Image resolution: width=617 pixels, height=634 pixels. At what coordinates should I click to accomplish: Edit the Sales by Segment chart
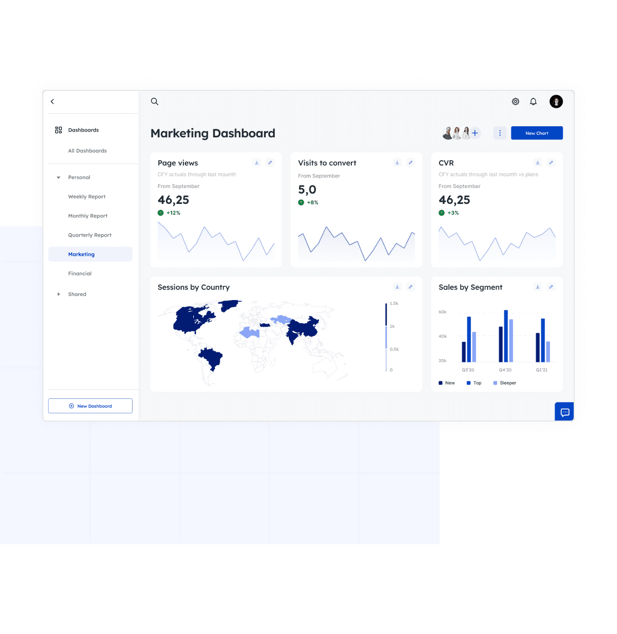551,286
